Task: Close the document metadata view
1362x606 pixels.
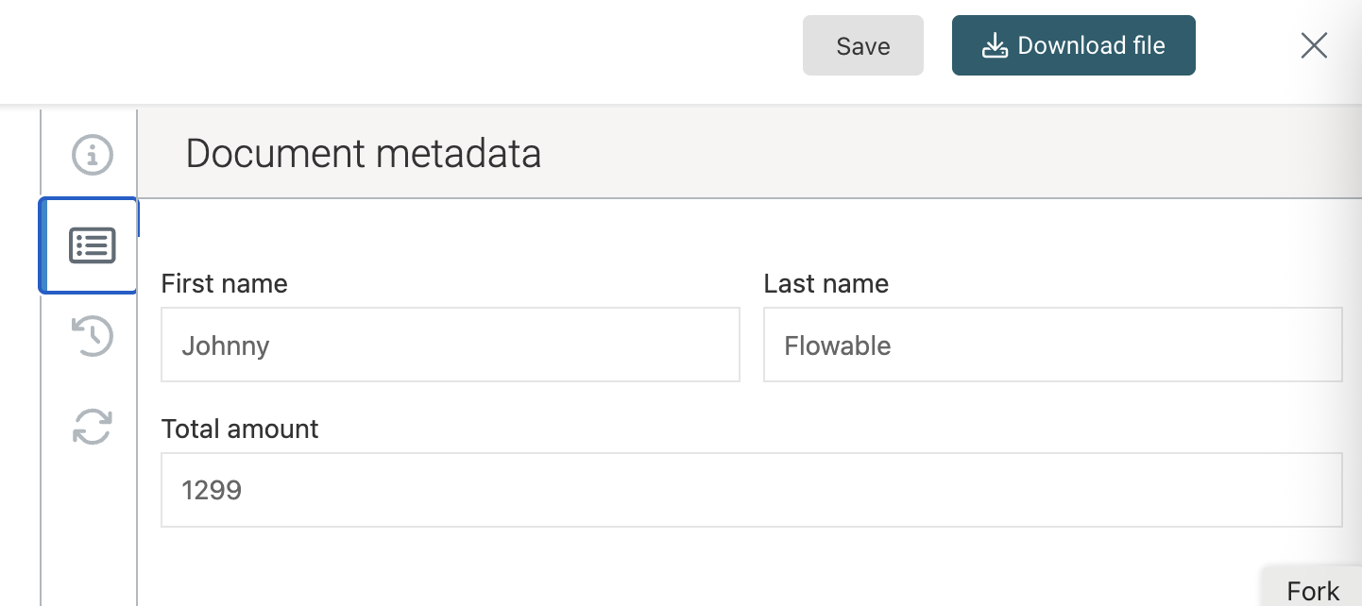Action: tap(1314, 44)
